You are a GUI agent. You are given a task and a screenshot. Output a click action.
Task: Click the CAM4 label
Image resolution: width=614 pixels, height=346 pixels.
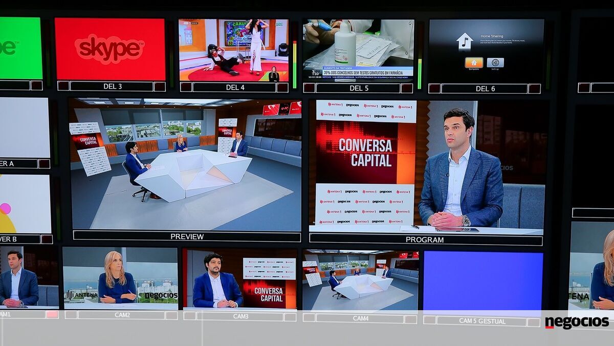point(360,318)
